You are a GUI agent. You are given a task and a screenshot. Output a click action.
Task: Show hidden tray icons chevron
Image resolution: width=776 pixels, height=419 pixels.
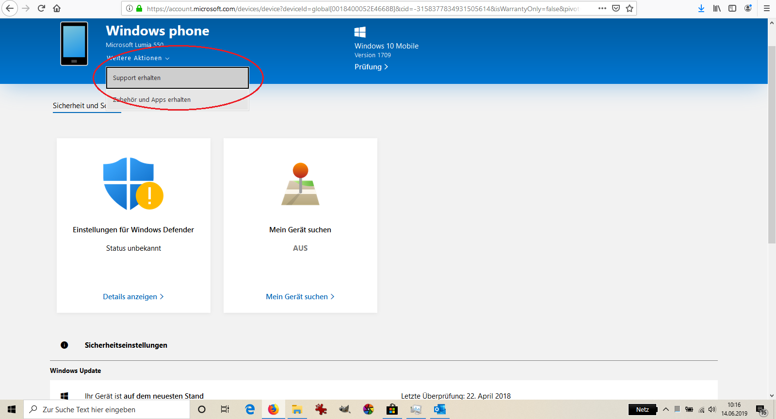coord(666,409)
